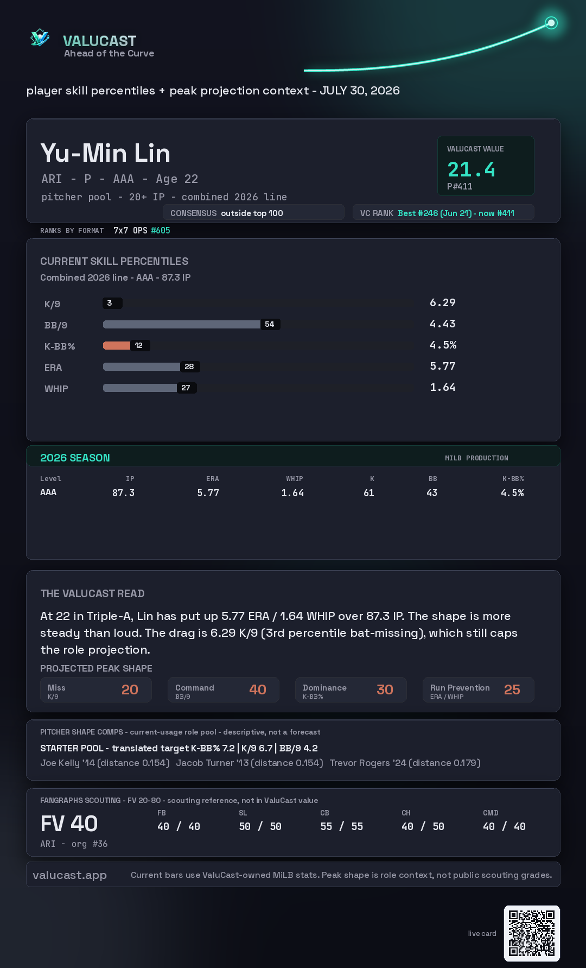
Task: Click the Dominance K-BB% tile
Action: pos(351,689)
